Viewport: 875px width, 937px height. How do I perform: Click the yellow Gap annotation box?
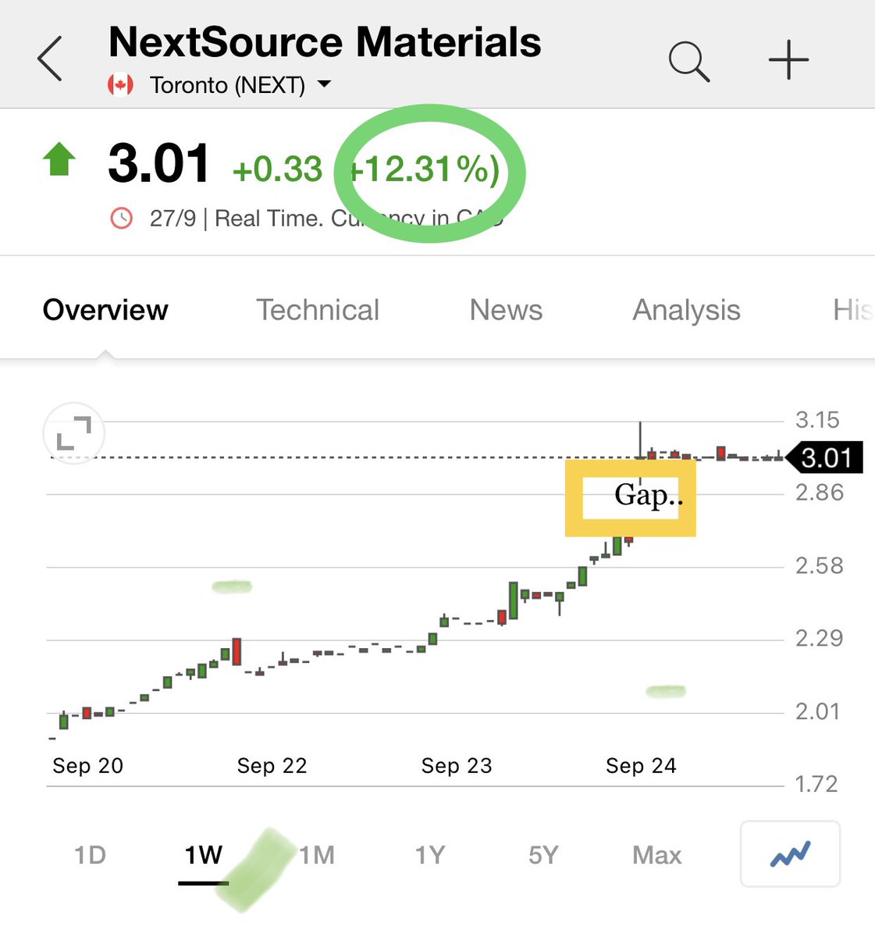[x=631, y=497]
